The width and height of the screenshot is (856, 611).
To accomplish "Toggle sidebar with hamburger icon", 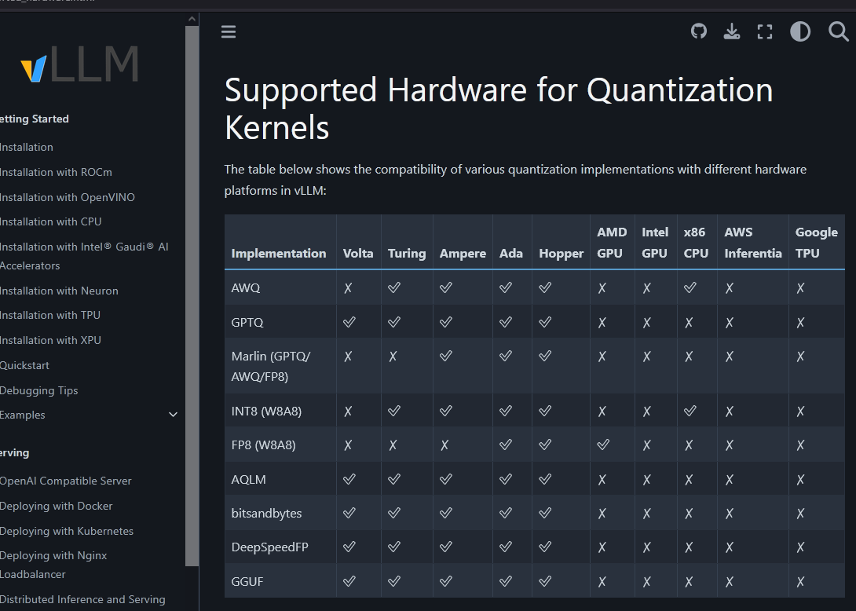I will 229,31.
